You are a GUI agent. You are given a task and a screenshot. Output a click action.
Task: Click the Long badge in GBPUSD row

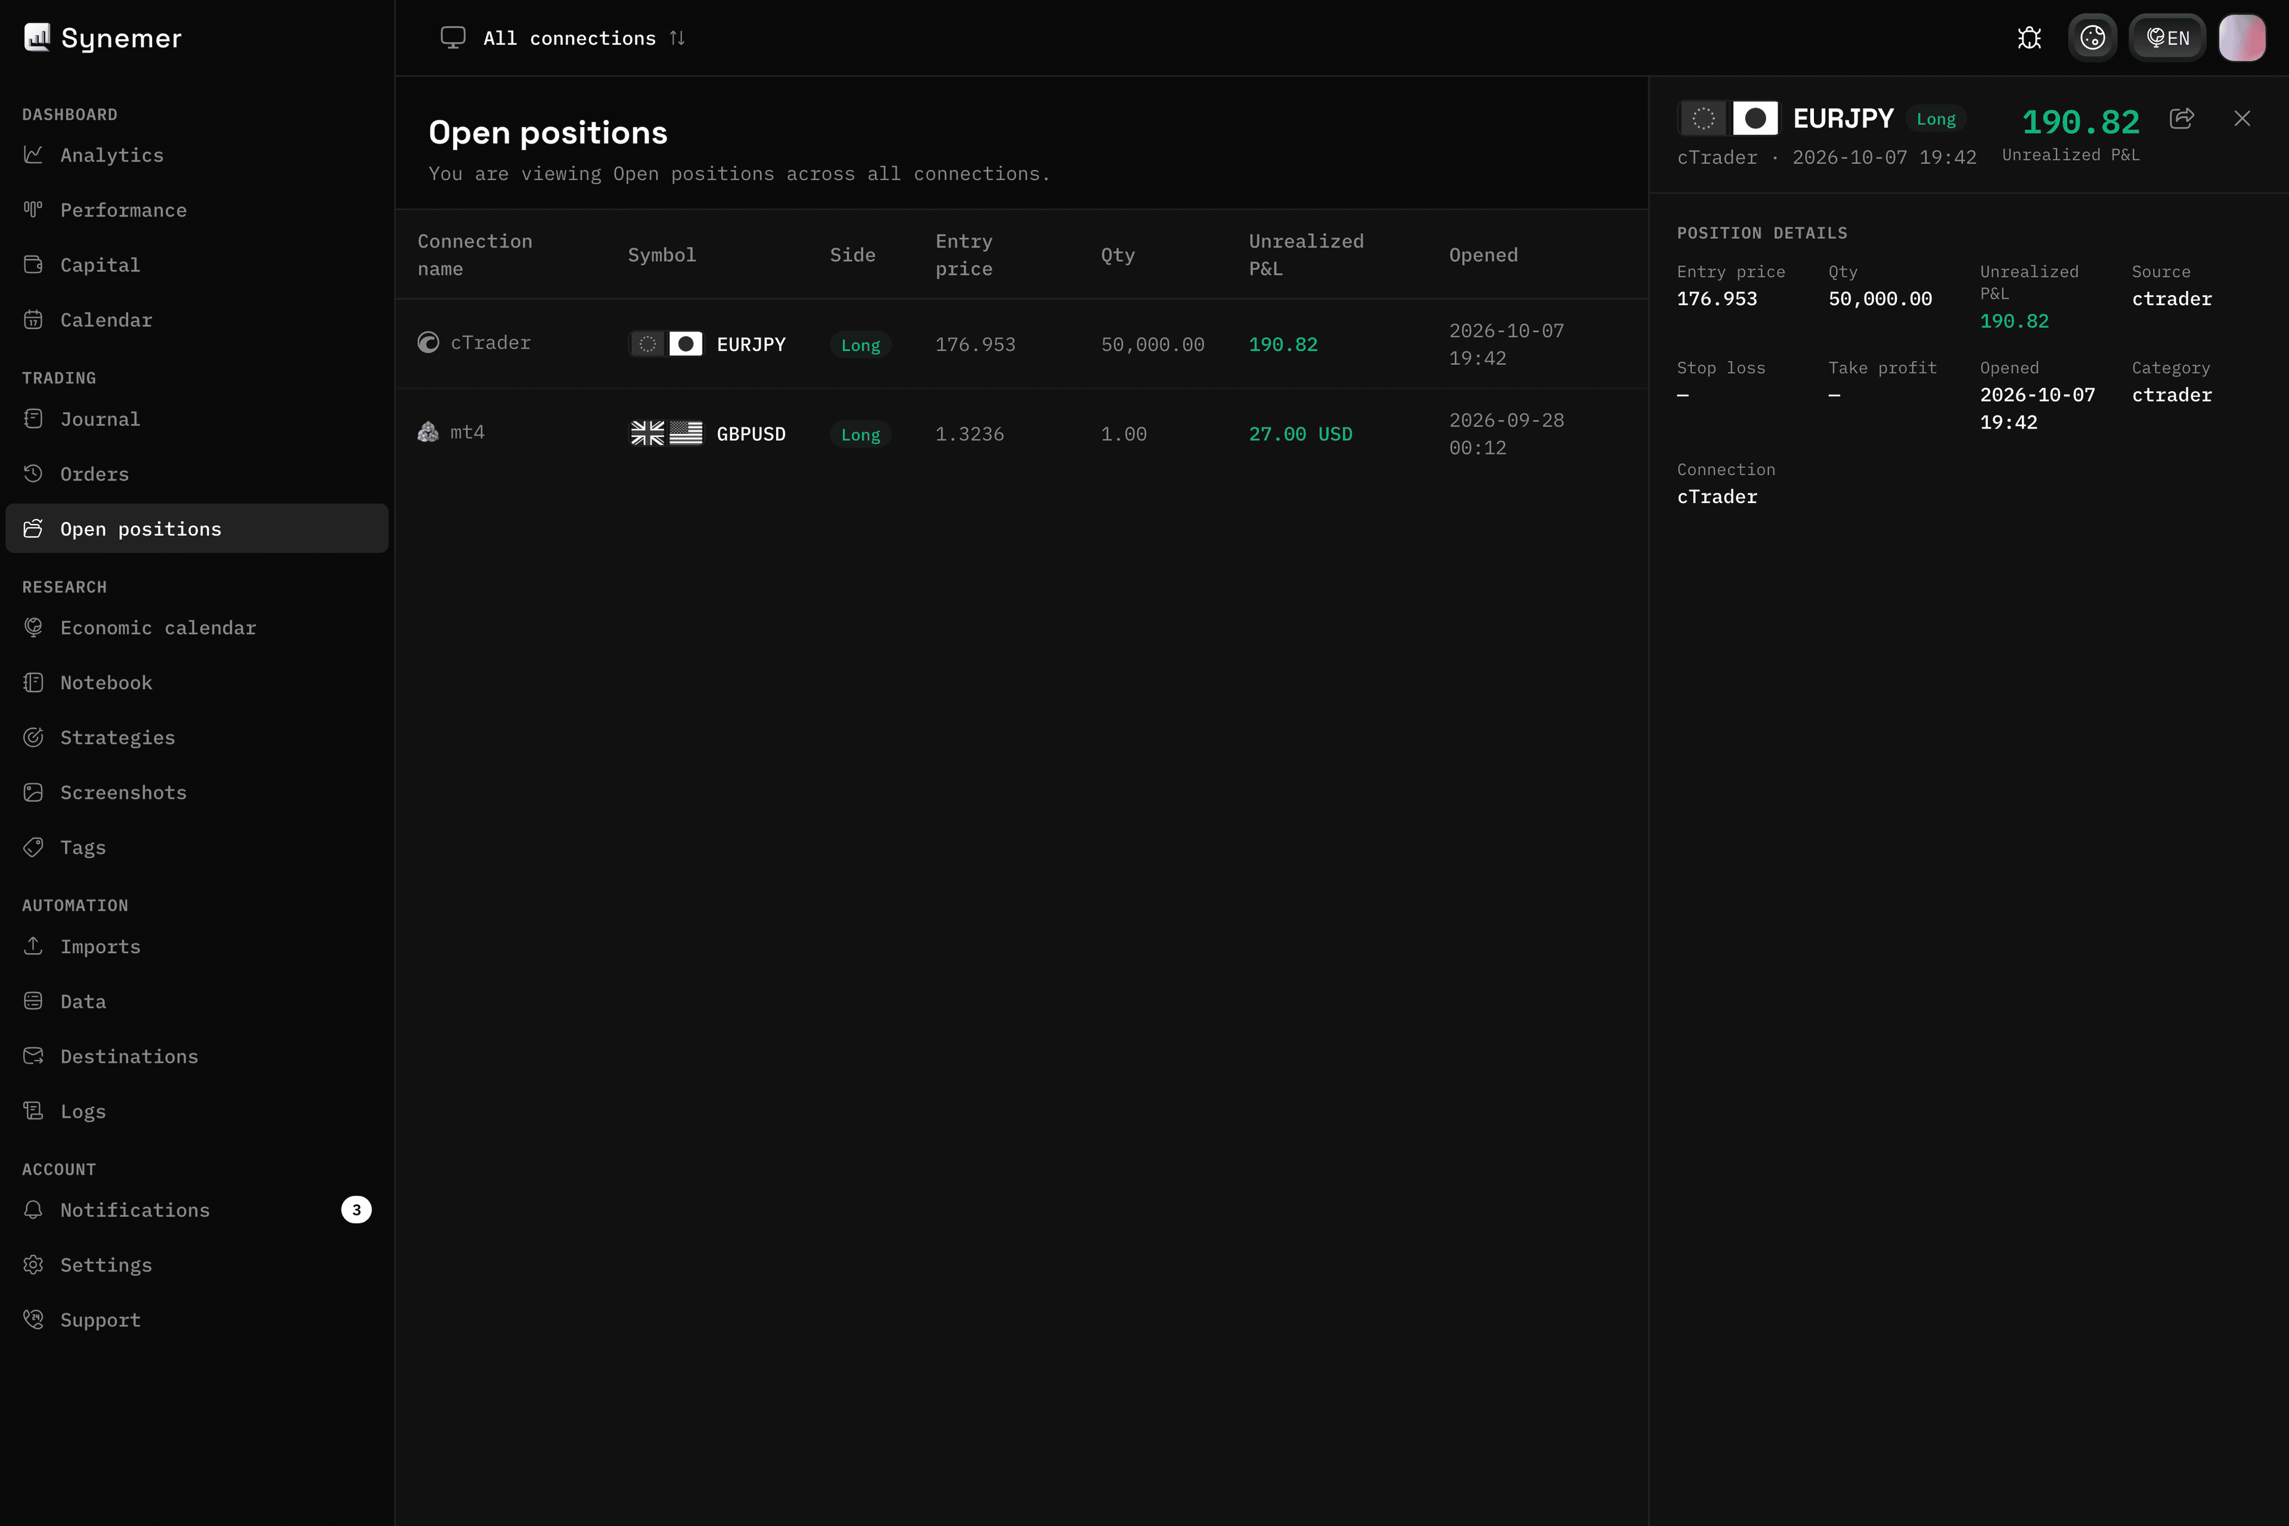point(860,434)
